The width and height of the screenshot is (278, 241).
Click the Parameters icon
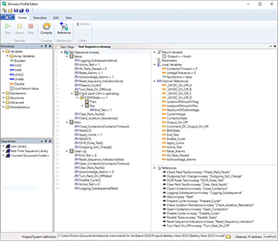point(159,60)
